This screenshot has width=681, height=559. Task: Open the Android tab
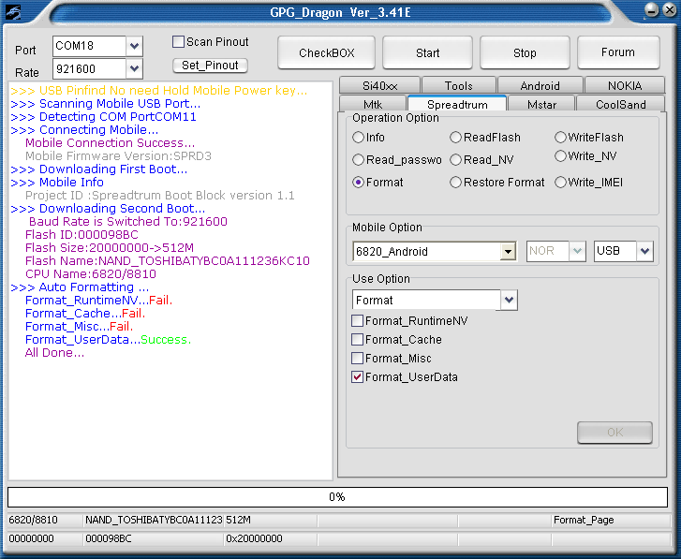540,86
